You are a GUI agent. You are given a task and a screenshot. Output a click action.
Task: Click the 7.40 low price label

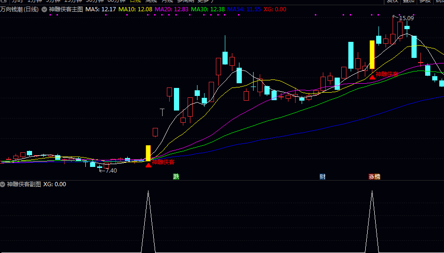tap(111, 170)
